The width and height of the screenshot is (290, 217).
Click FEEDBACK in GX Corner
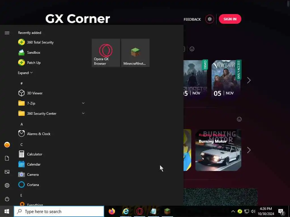pyautogui.click(x=192, y=19)
